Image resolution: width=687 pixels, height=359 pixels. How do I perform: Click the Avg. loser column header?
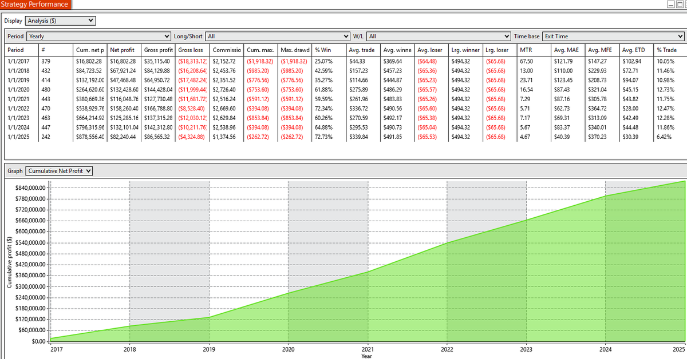(432, 50)
